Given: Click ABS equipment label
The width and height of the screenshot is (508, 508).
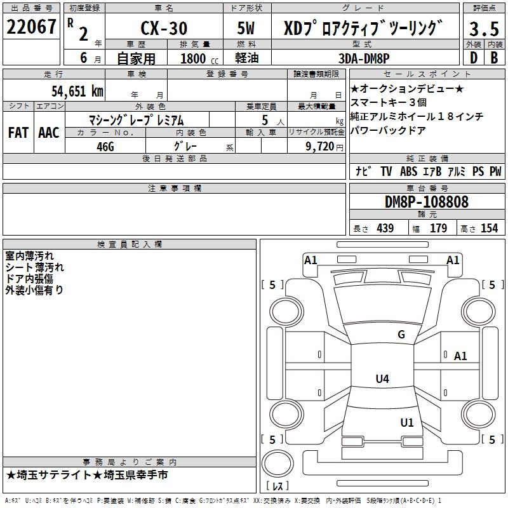Looking at the screenshot, I should coord(408,171).
